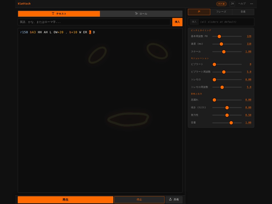Screen dimensions: 272x204
Task: Select the 音素 phoneme tab
Action: tap(243, 12)
